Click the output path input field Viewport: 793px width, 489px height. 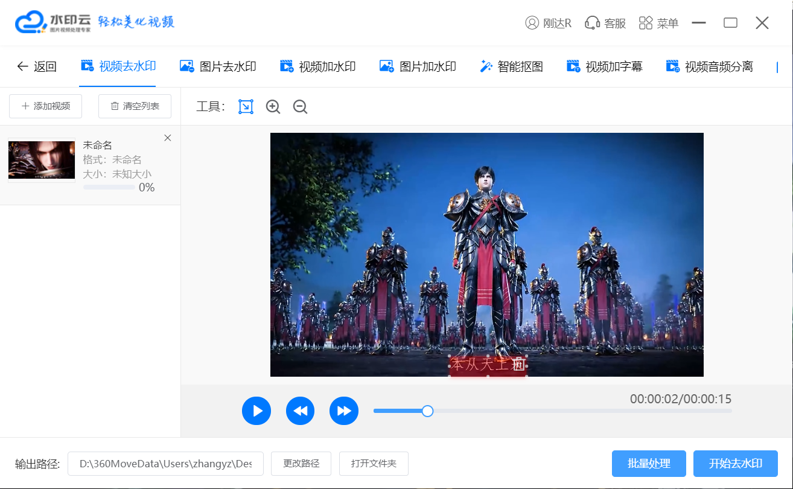pos(165,464)
